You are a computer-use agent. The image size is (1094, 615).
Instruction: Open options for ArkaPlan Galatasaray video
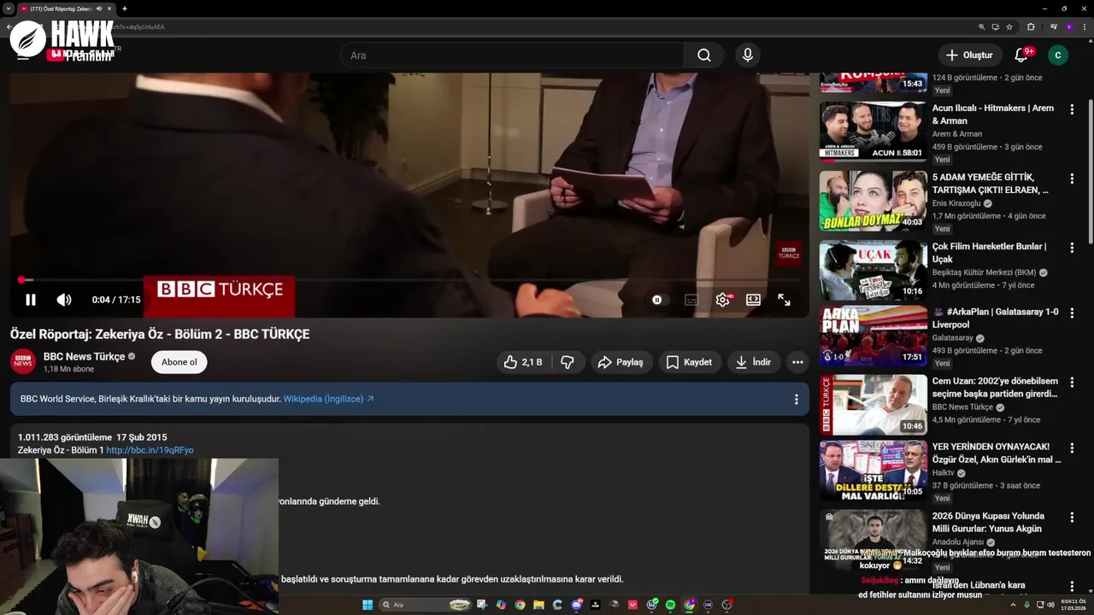(x=1072, y=313)
